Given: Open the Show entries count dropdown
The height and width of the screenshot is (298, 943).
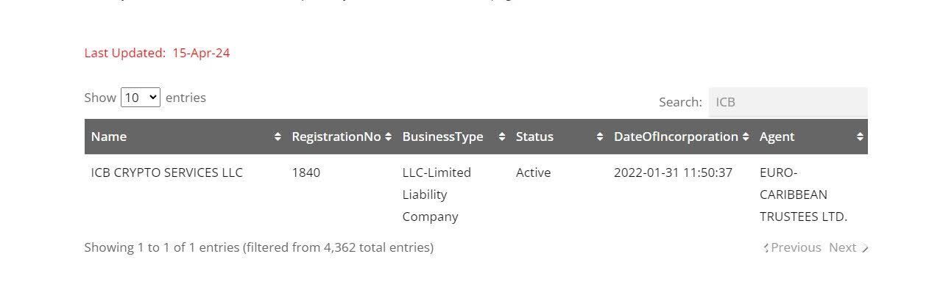Looking at the screenshot, I should point(141,97).
